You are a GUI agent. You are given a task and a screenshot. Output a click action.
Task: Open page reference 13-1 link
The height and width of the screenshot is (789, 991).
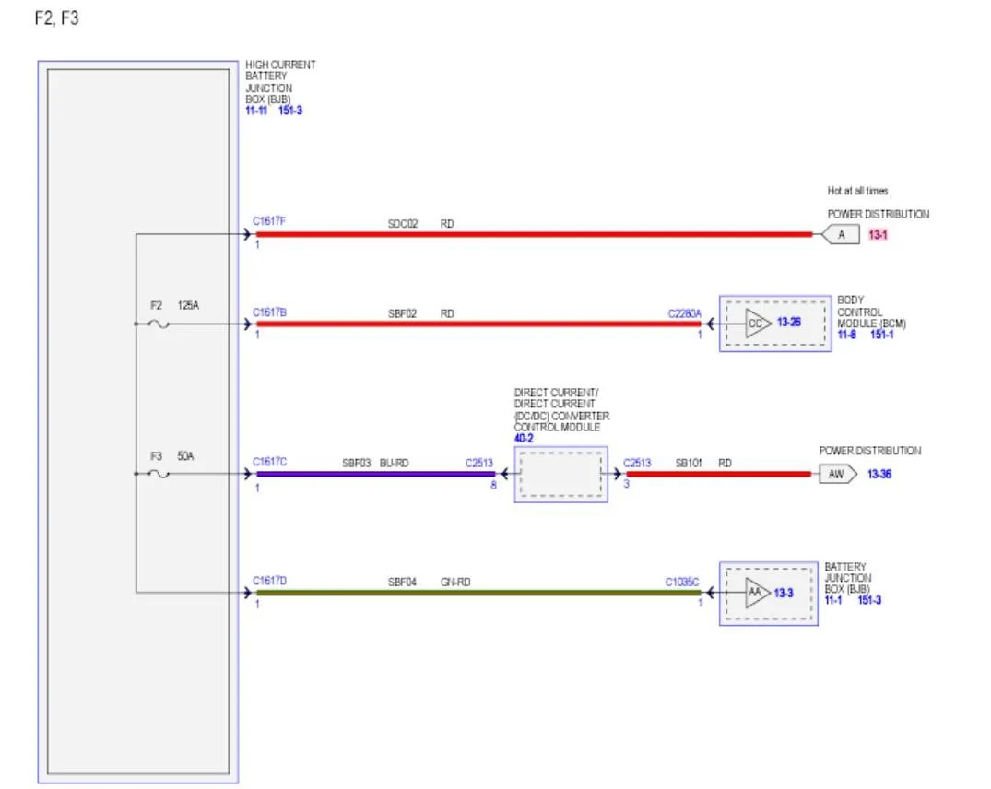(x=878, y=234)
